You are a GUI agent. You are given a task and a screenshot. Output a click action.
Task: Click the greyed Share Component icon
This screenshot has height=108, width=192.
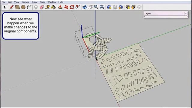[x=139, y=7]
